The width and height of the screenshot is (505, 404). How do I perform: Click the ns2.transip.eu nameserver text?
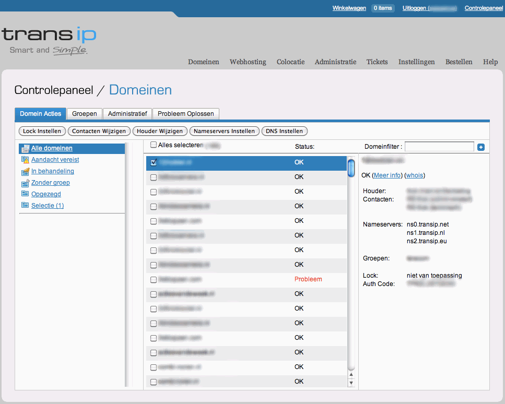427,241
